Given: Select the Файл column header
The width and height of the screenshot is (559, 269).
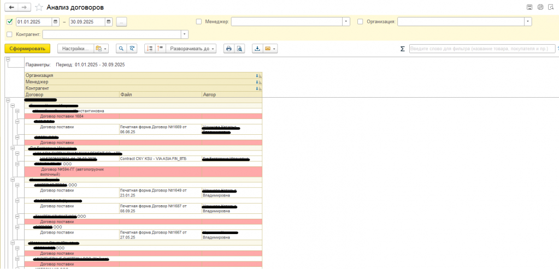Looking at the screenshot, I should [x=161, y=94].
